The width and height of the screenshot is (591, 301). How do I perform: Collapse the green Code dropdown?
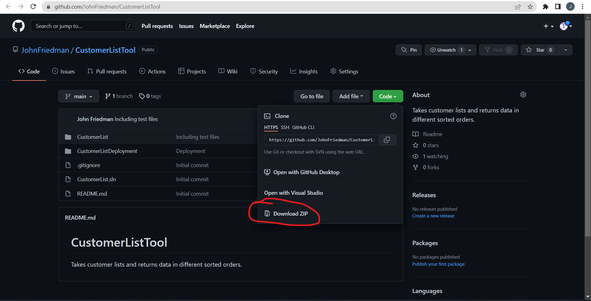388,96
